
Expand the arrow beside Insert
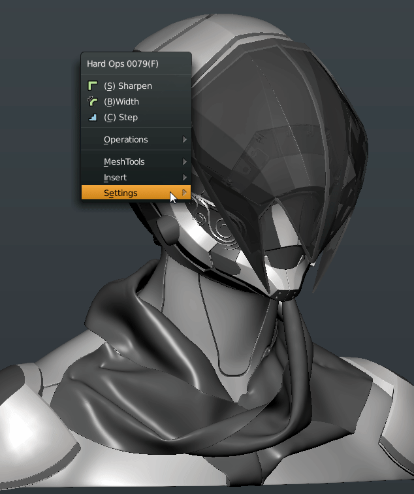tap(185, 178)
